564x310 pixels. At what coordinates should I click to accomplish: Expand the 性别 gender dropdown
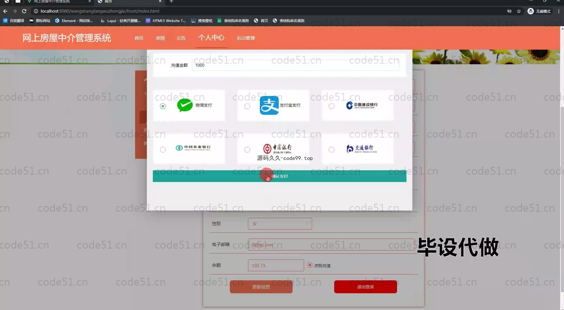pyautogui.click(x=280, y=224)
